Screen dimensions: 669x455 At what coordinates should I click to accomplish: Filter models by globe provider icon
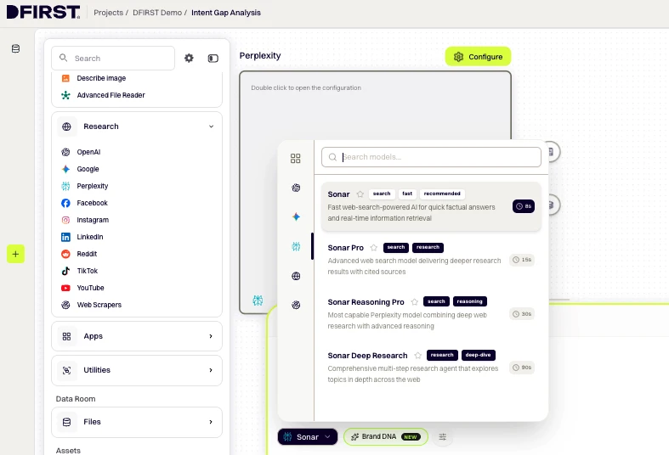coord(296,276)
